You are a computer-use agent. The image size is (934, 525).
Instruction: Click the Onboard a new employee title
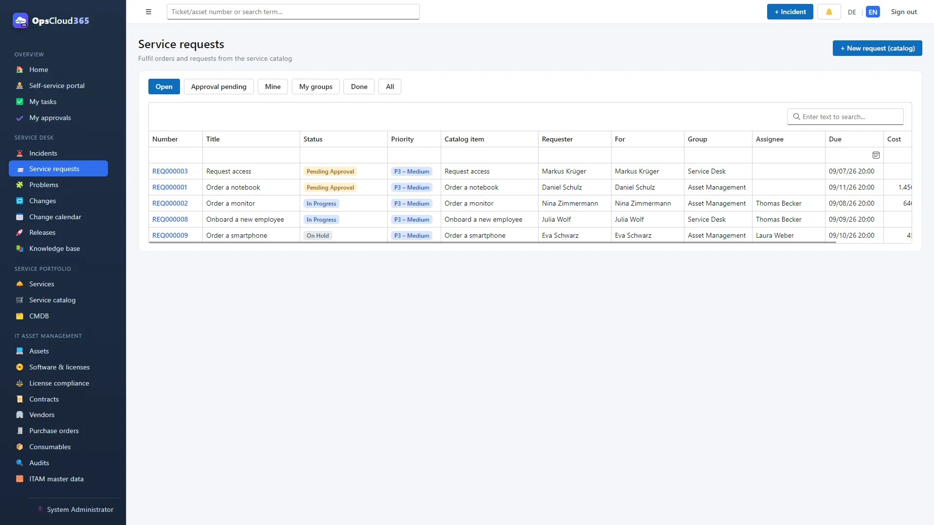tap(245, 219)
